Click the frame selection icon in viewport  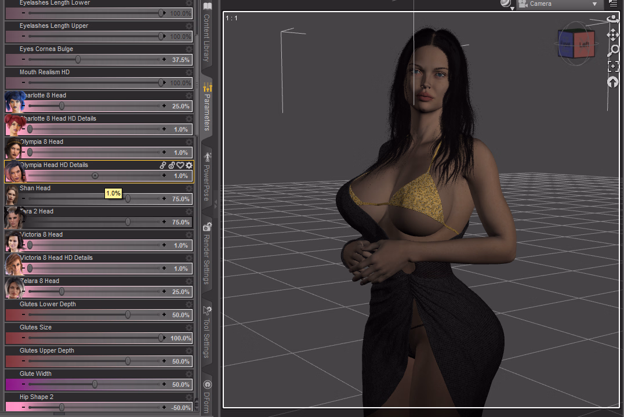[612, 67]
